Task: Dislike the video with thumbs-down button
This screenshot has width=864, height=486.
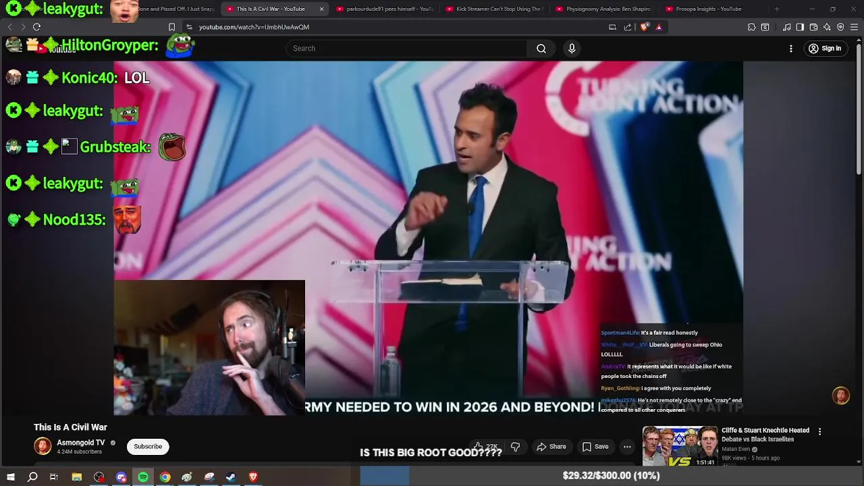Action: tap(515, 446)
